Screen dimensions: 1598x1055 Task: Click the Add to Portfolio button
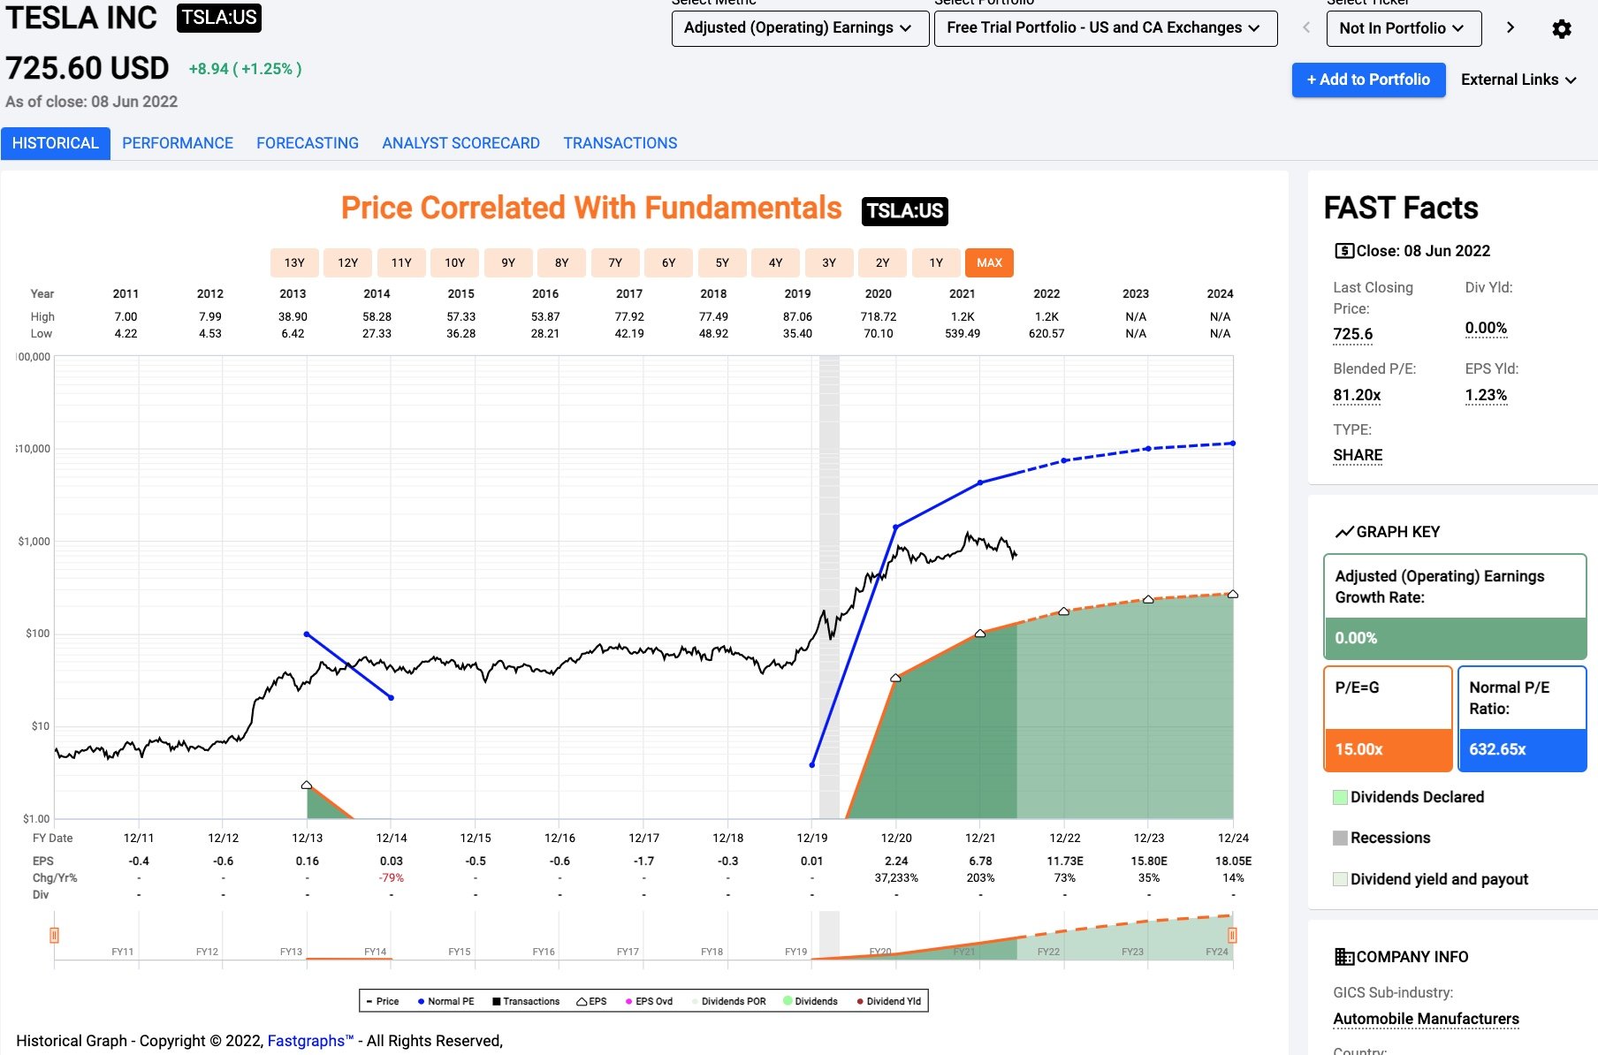(1368, 80)
